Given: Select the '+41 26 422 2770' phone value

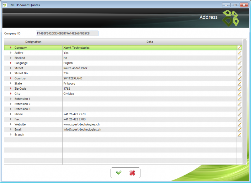Looking at the screenshot, I should (x=74, y=114).
